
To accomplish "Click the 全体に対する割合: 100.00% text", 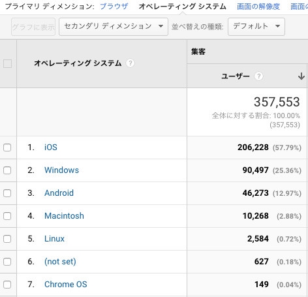I will pos(256,116).
